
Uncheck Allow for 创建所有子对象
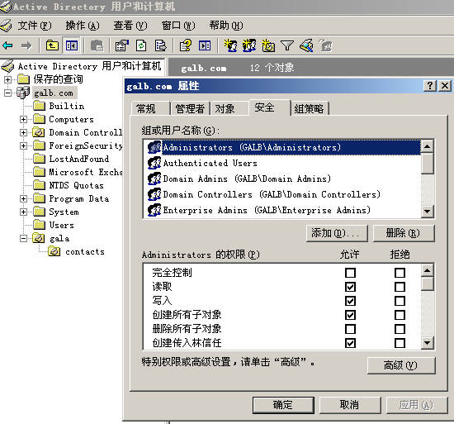(350, 315)
